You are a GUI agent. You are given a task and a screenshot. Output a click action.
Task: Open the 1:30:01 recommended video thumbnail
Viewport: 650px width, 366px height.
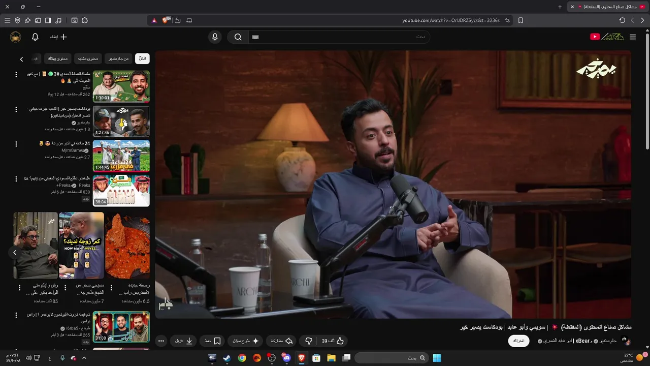coord(121,86)
